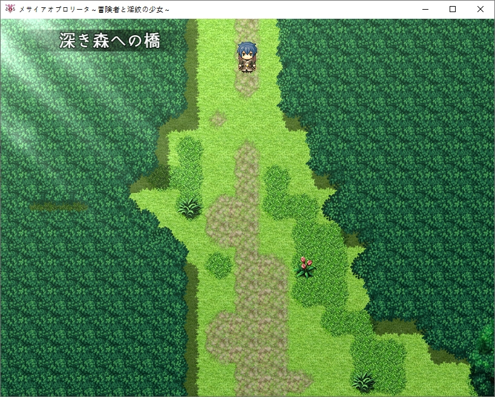Click the map name banner 深き森への橋
495x397 pixels.
click(110, 41)
